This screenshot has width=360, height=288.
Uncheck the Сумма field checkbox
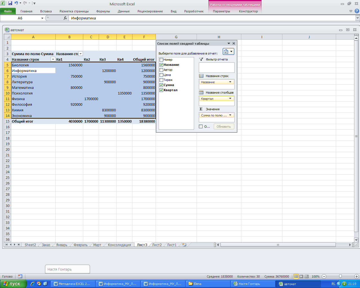click(161, 85)
